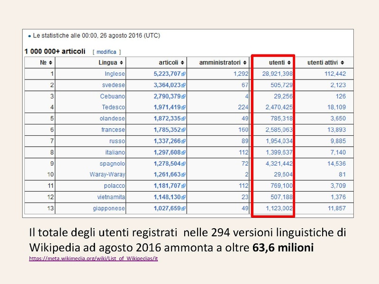The image size is (379, 284).
Task: Open the external link beside Inglese's article count
Action: (x=184, y=75)
